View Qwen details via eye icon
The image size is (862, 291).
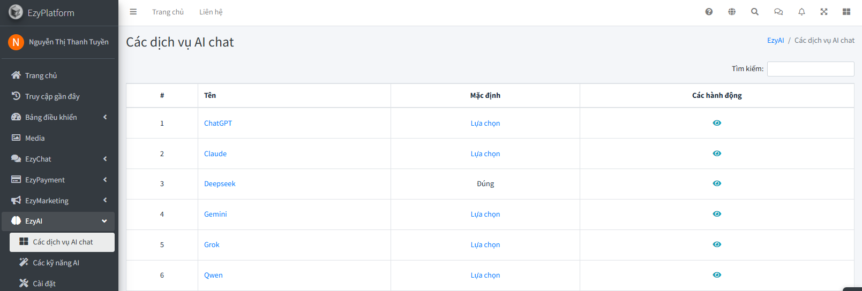(x=717, y=275)
